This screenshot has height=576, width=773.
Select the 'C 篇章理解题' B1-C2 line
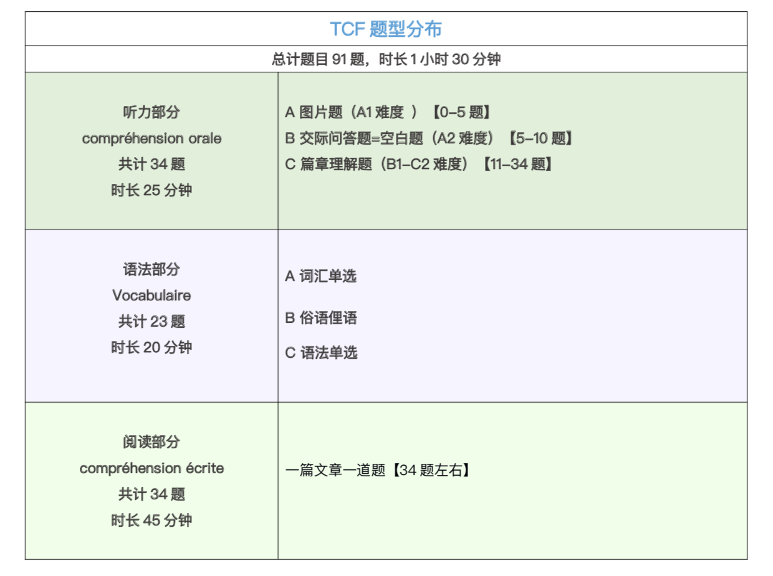click(418, 165)
